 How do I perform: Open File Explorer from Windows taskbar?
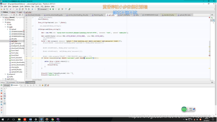(19, 119)
